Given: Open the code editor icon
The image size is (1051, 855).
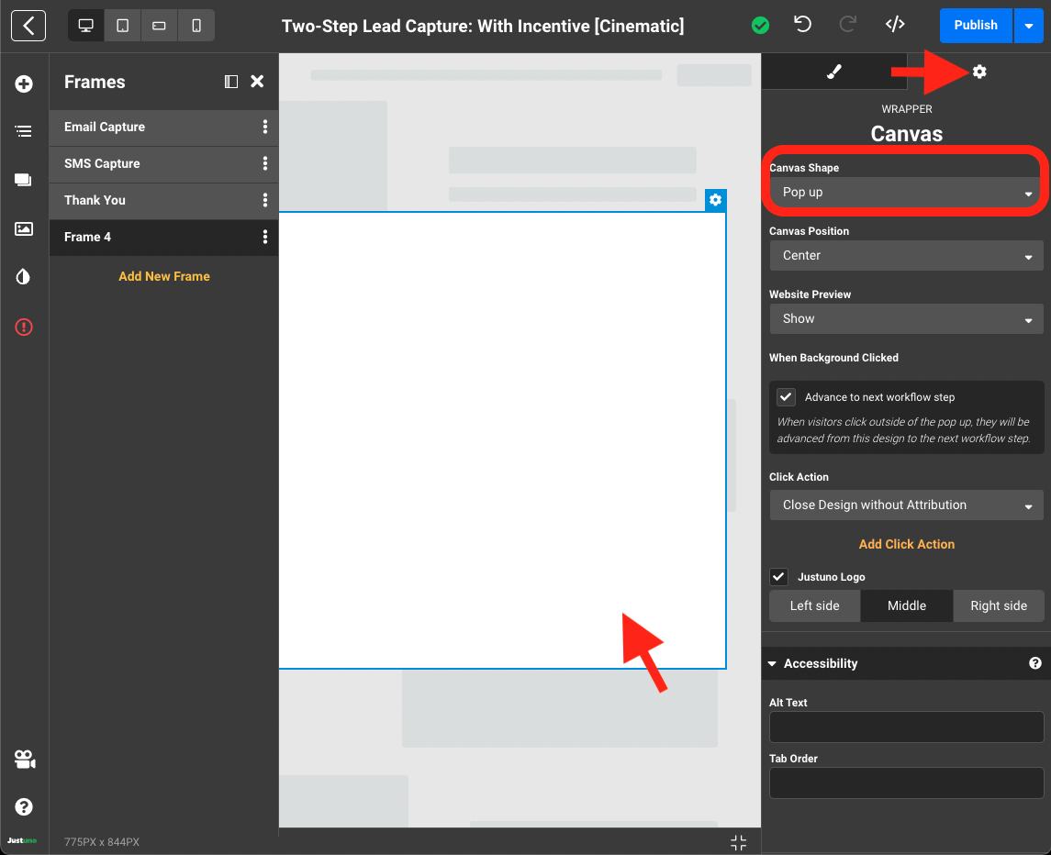Looking at the screenshot, I should point(895,25).
